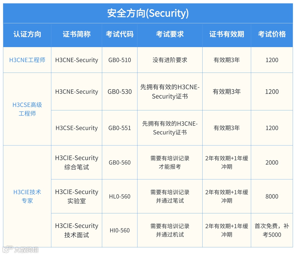The width and height of the screenshot is (296, 255).
Task: Click exam code HL0-560 cell
Action: point(119,196)
